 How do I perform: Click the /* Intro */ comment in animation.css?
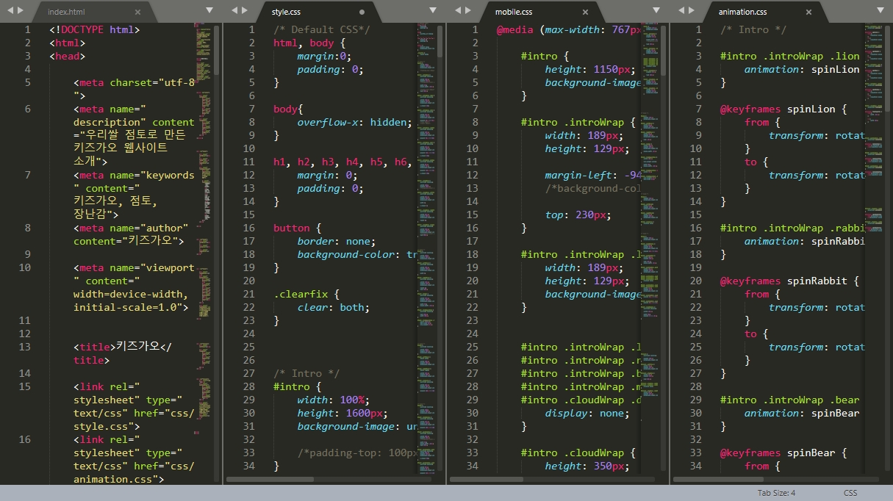[753, 29]
